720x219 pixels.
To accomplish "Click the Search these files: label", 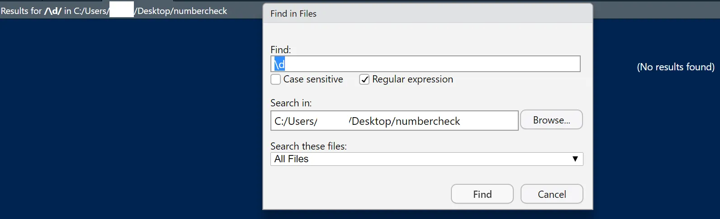I will (x=308, y=146).
